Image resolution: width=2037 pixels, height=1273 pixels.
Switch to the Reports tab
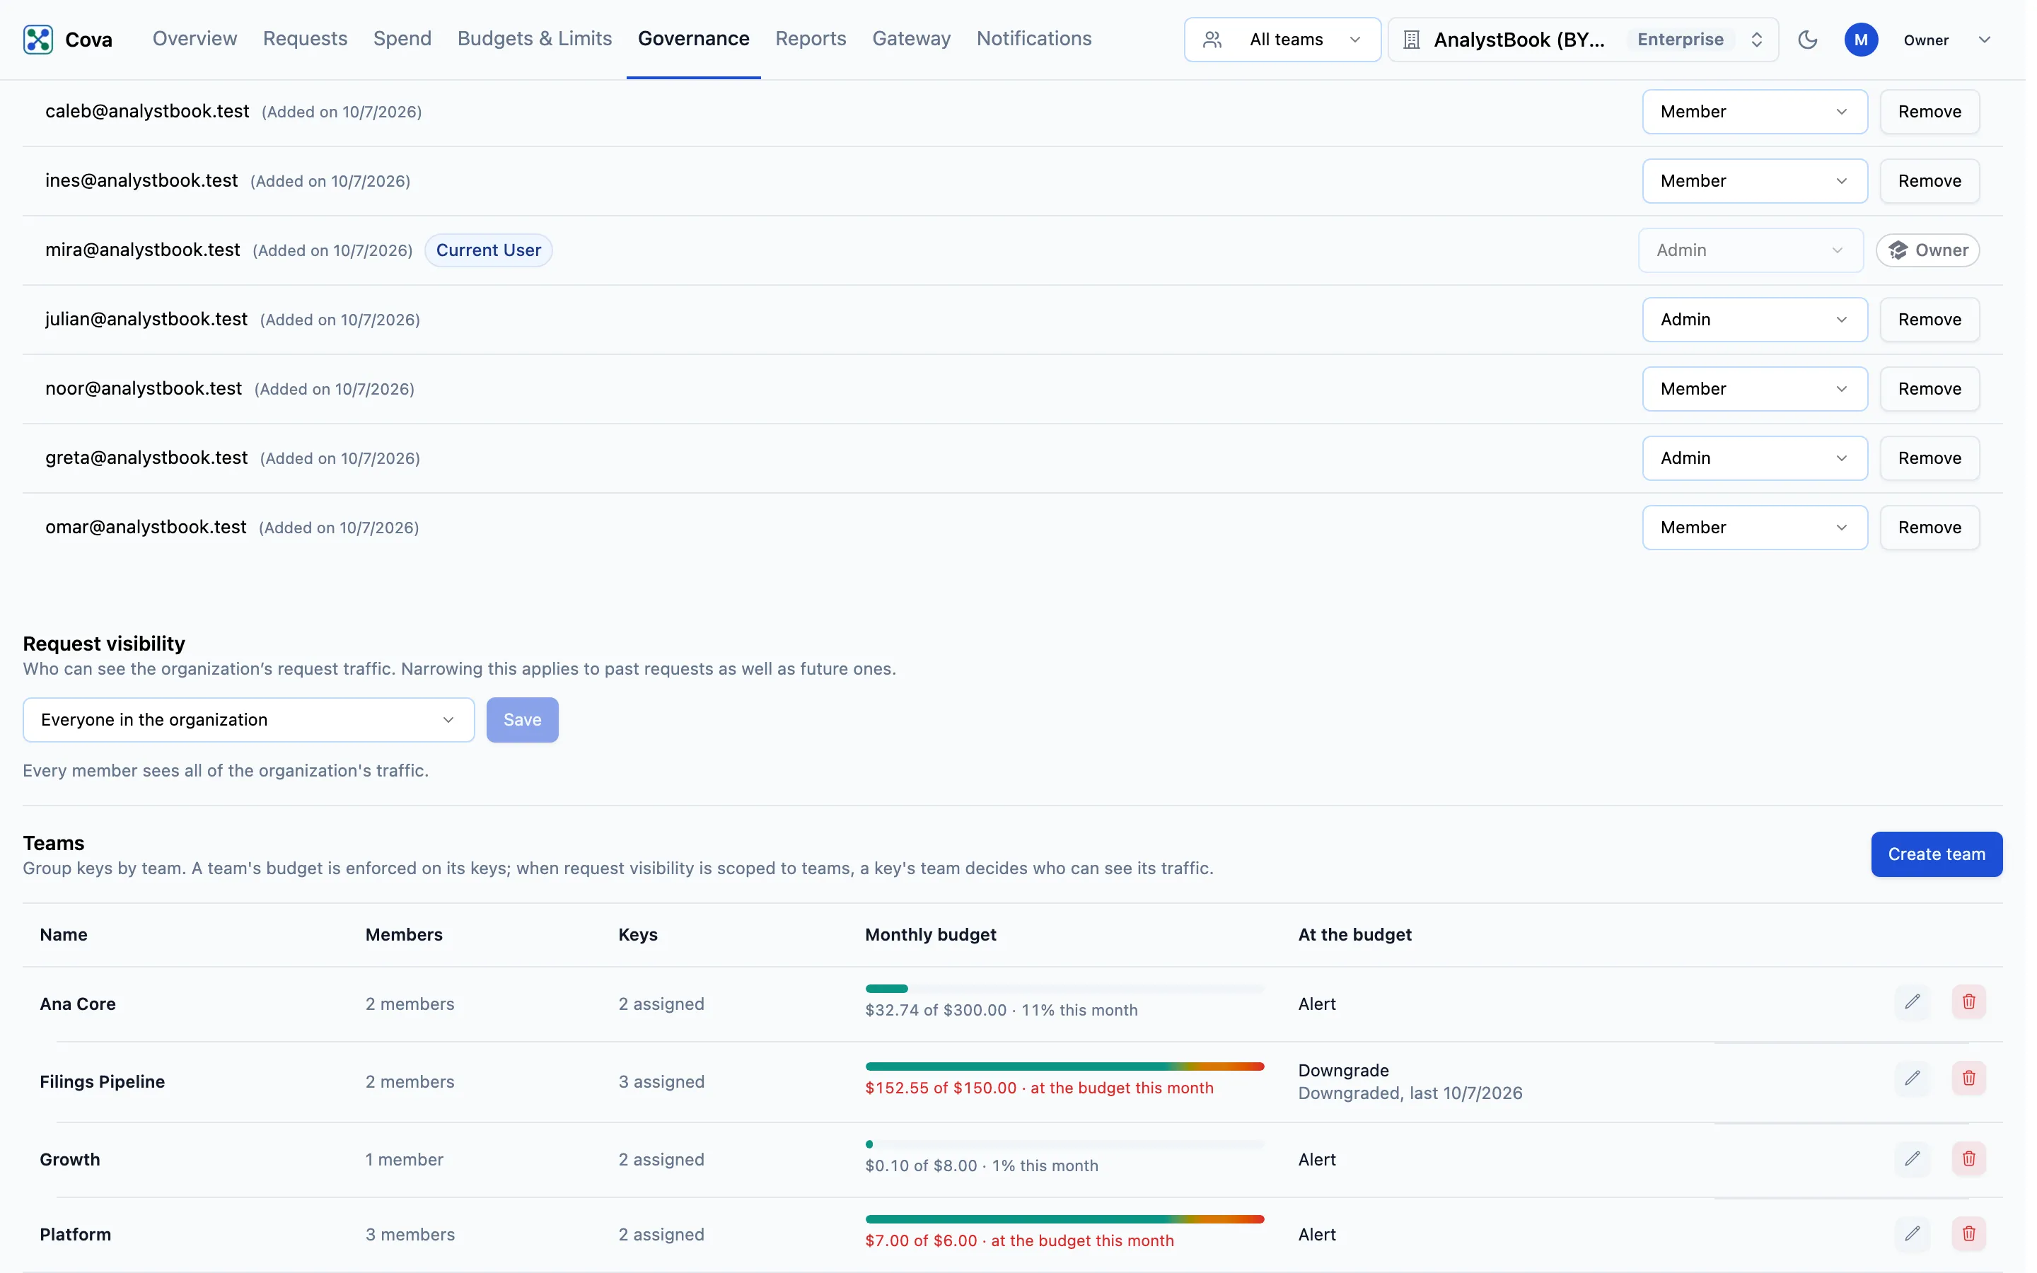[811, 39]
